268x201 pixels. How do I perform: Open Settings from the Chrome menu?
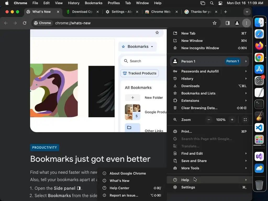click(x=210, y=187)
